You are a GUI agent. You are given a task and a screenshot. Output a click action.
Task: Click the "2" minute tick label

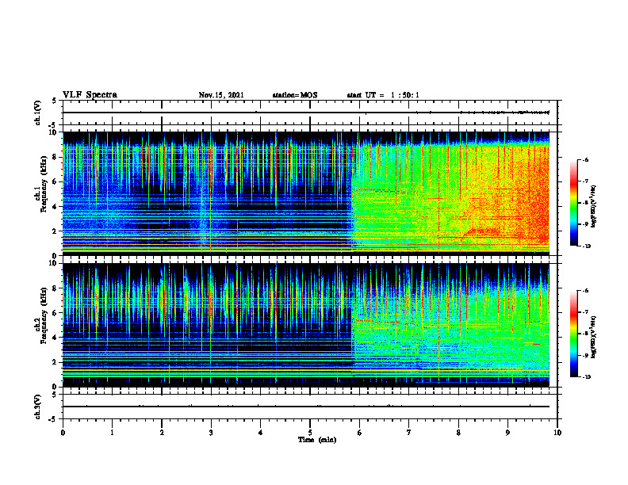(x=162, y=433)
